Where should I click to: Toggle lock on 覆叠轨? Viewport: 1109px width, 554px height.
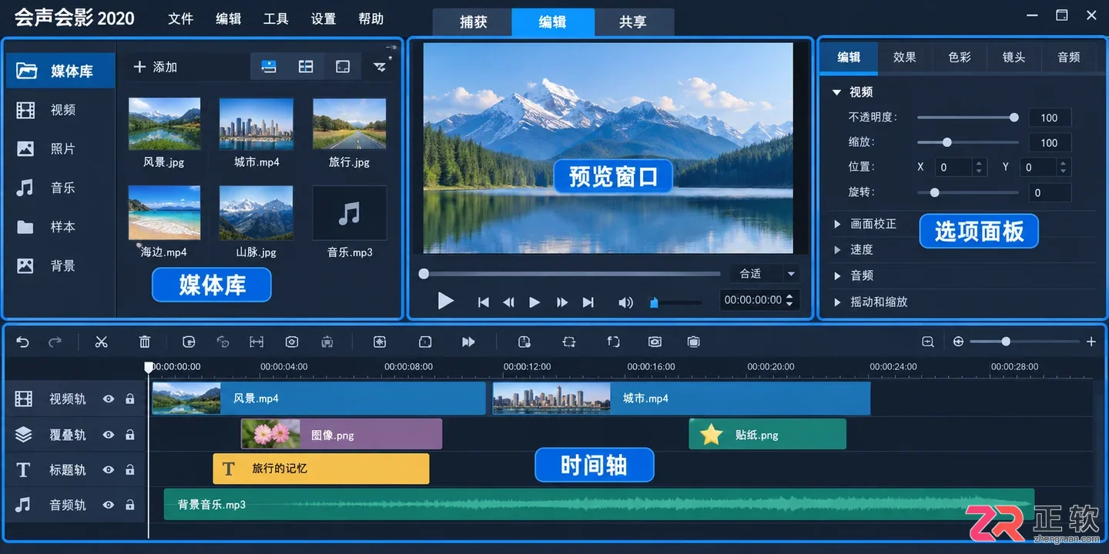129,435
